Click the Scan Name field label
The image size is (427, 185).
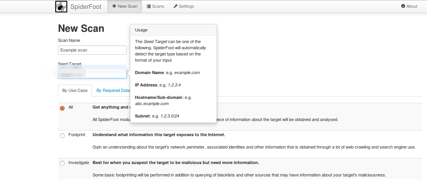69,40
